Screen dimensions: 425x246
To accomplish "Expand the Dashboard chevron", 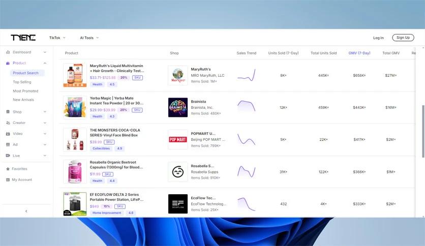I will [x=45, y=52].
